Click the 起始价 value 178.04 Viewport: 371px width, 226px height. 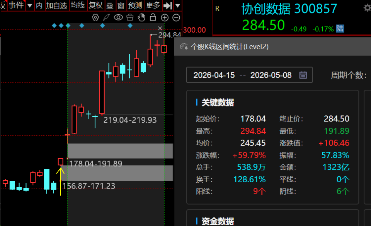[x=253, y=119]
